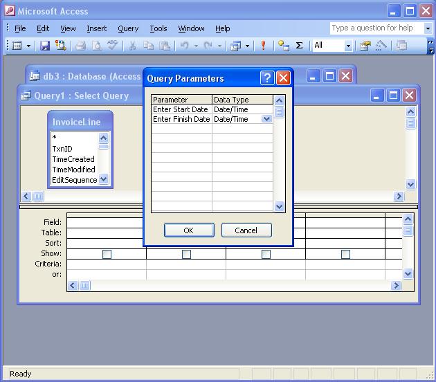The width and height of the screenshot is (436, 382).
Task: Select the asterisk field in InvoiceLine
Action: pyautogui.click(x=75, y=138)
